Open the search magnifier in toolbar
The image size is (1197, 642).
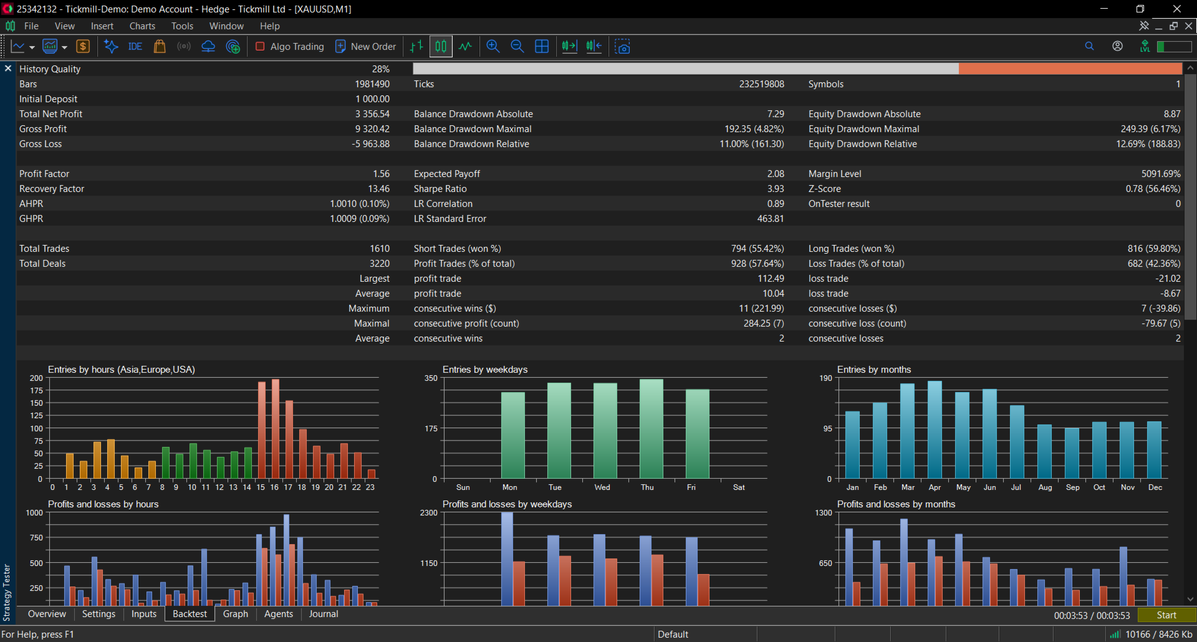(1089, 47)
